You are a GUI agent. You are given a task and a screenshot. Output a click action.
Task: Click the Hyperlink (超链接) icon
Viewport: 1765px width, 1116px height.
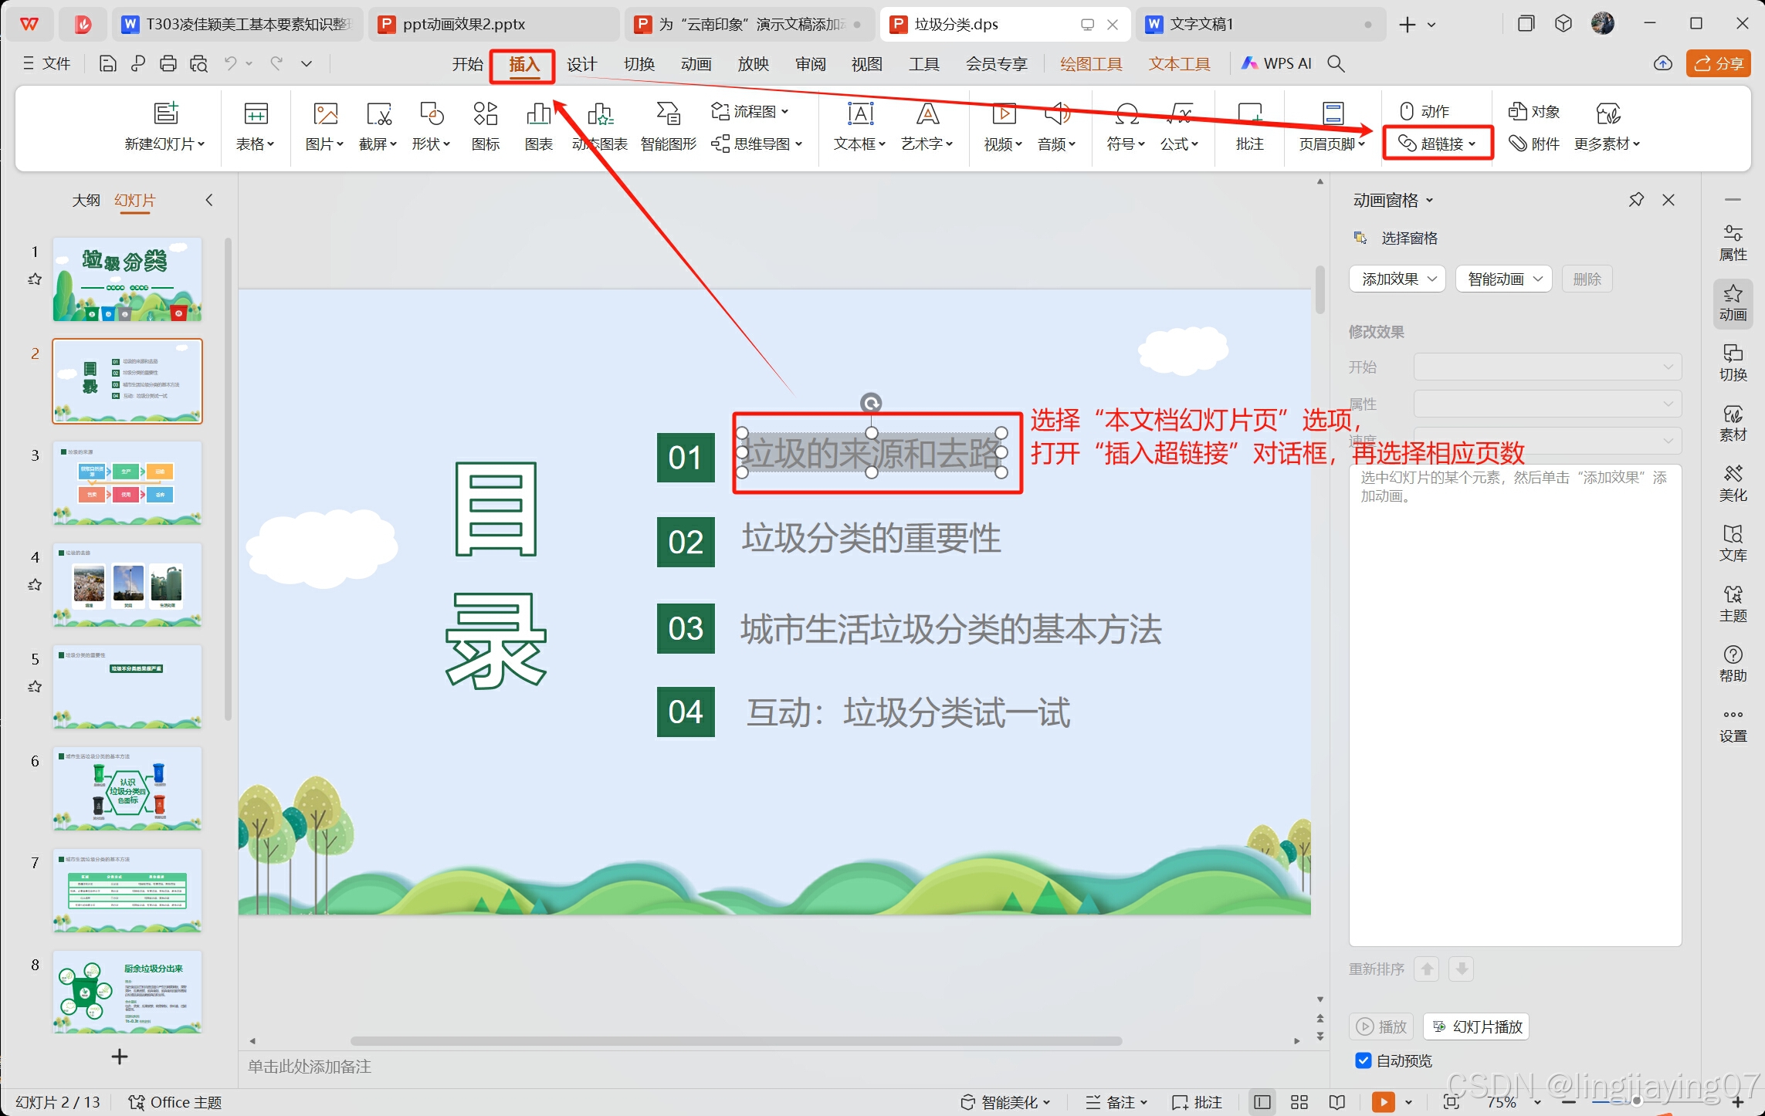[x=1407, y=144]
